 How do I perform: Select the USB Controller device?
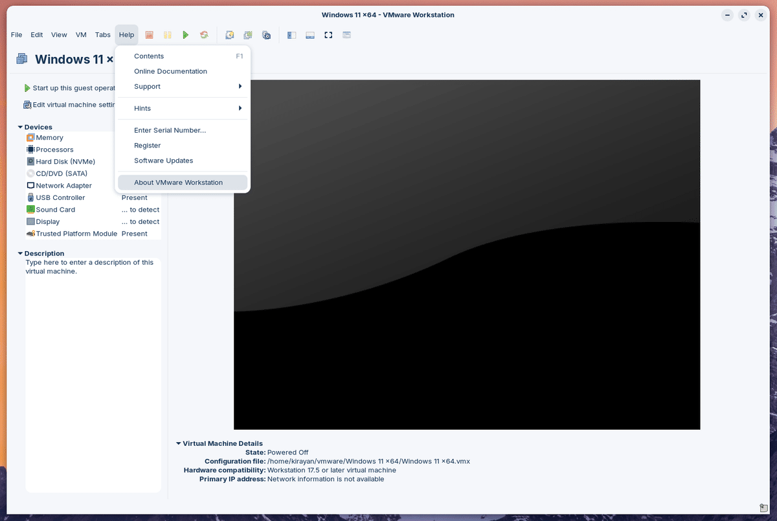pyautogui.click(x=93, y=197)
